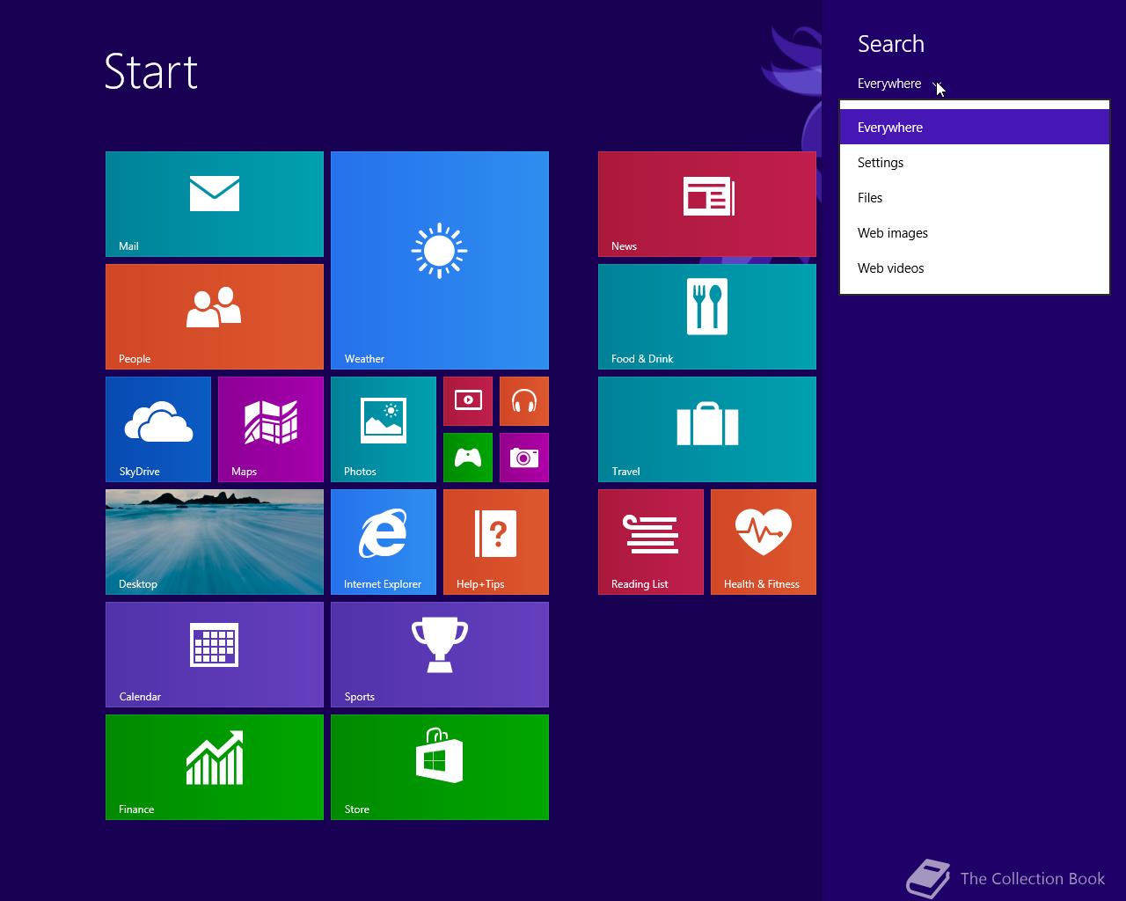
Task: Open the Finance tile
Action: point(215,767)
